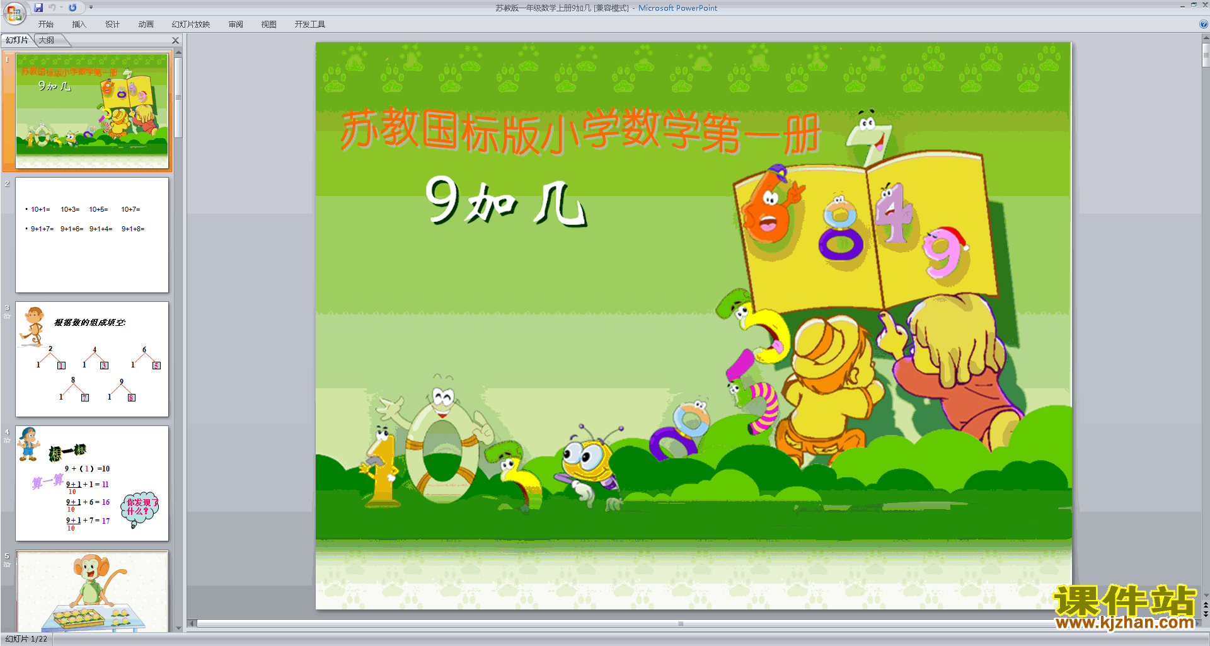The height and width of the screenshot is (646, 1210).
Task: Go to next slide via double-down arrow
Action: pyautogui.click(x=1206, y=614)
